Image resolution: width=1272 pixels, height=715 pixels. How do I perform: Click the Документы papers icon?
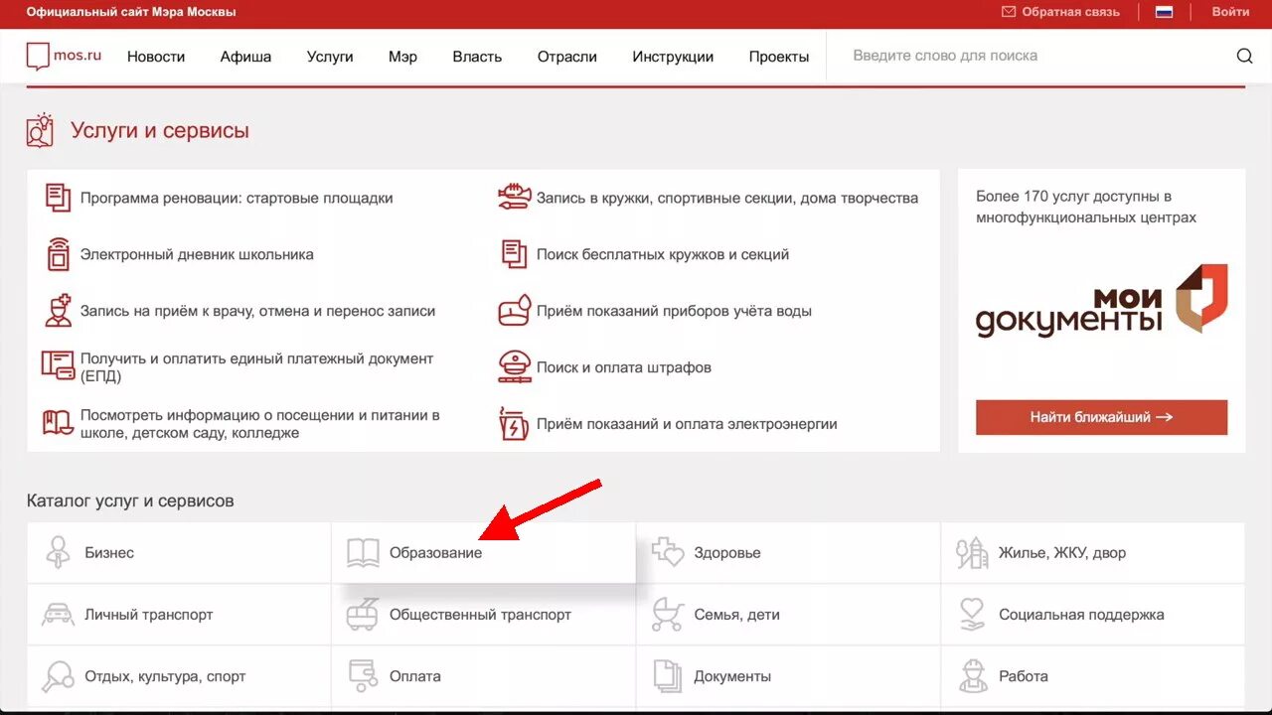click(x=667, y=676)
